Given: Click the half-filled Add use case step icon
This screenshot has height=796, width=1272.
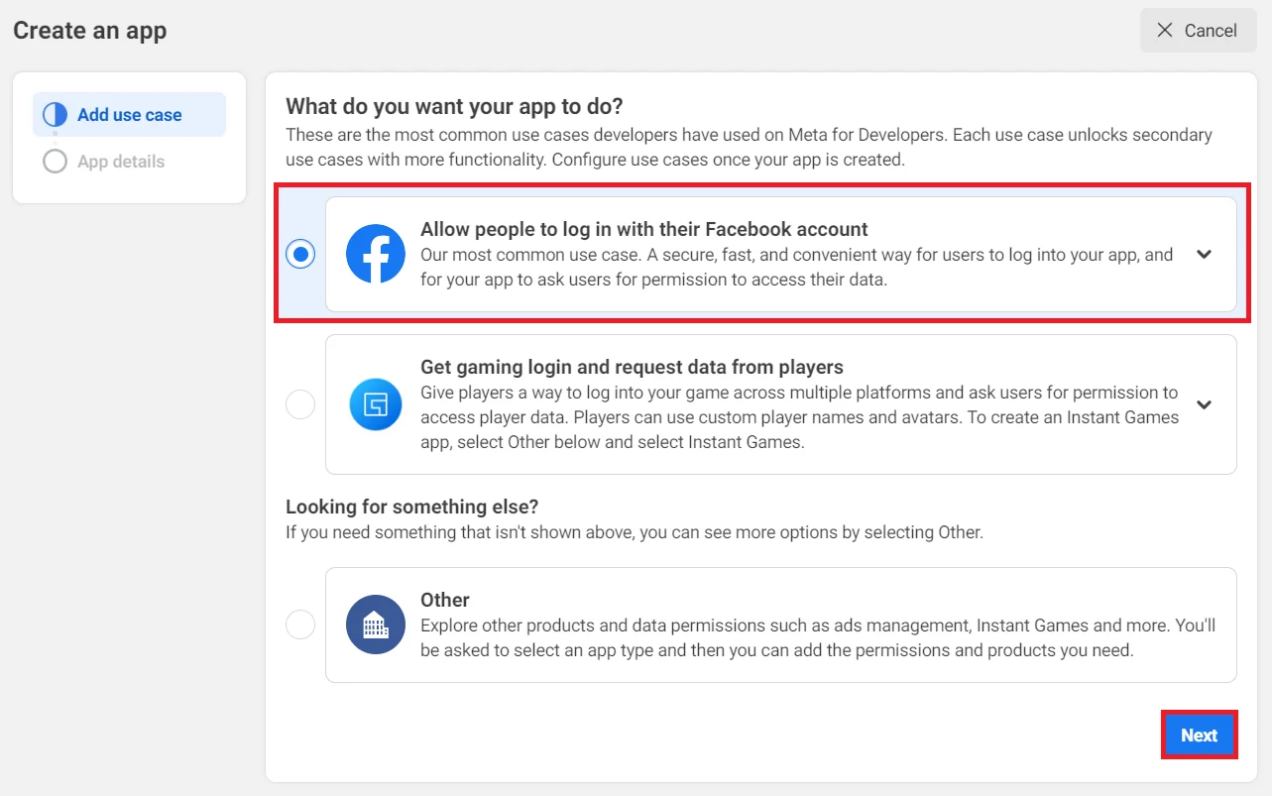Looking at the screenshot, I should click(56, 114).
